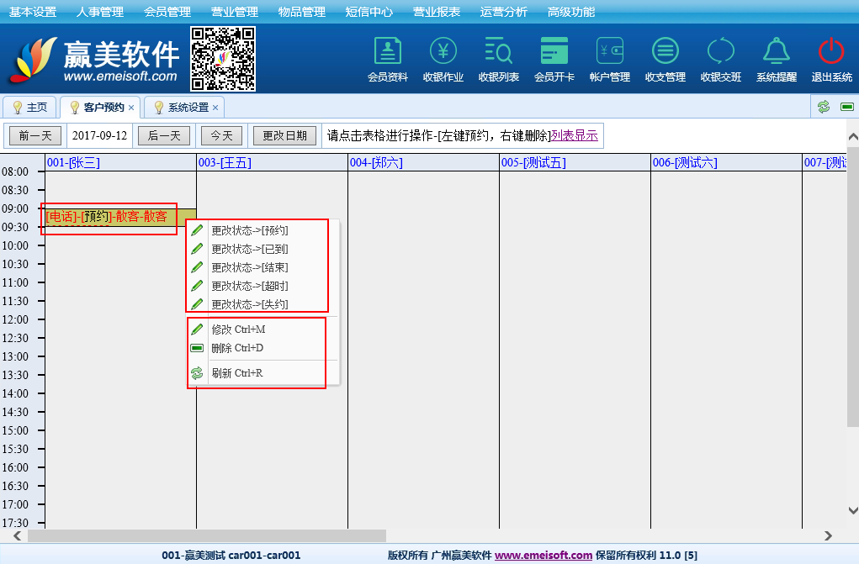Open the 基本设置 menu
859x564 pixels.
[33, 12]
